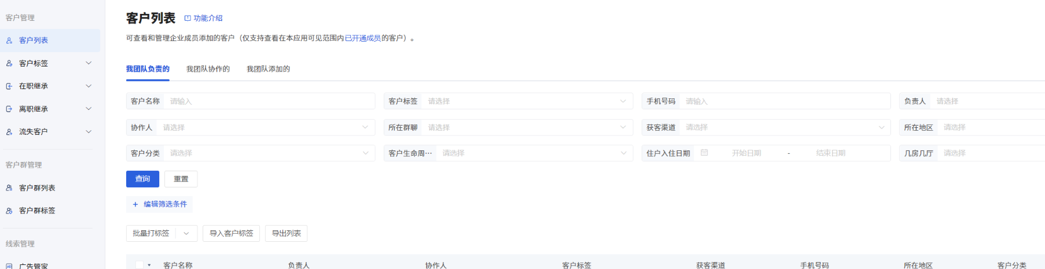Click the 客户群列表 sidebar icon

[x=9, y=188]
